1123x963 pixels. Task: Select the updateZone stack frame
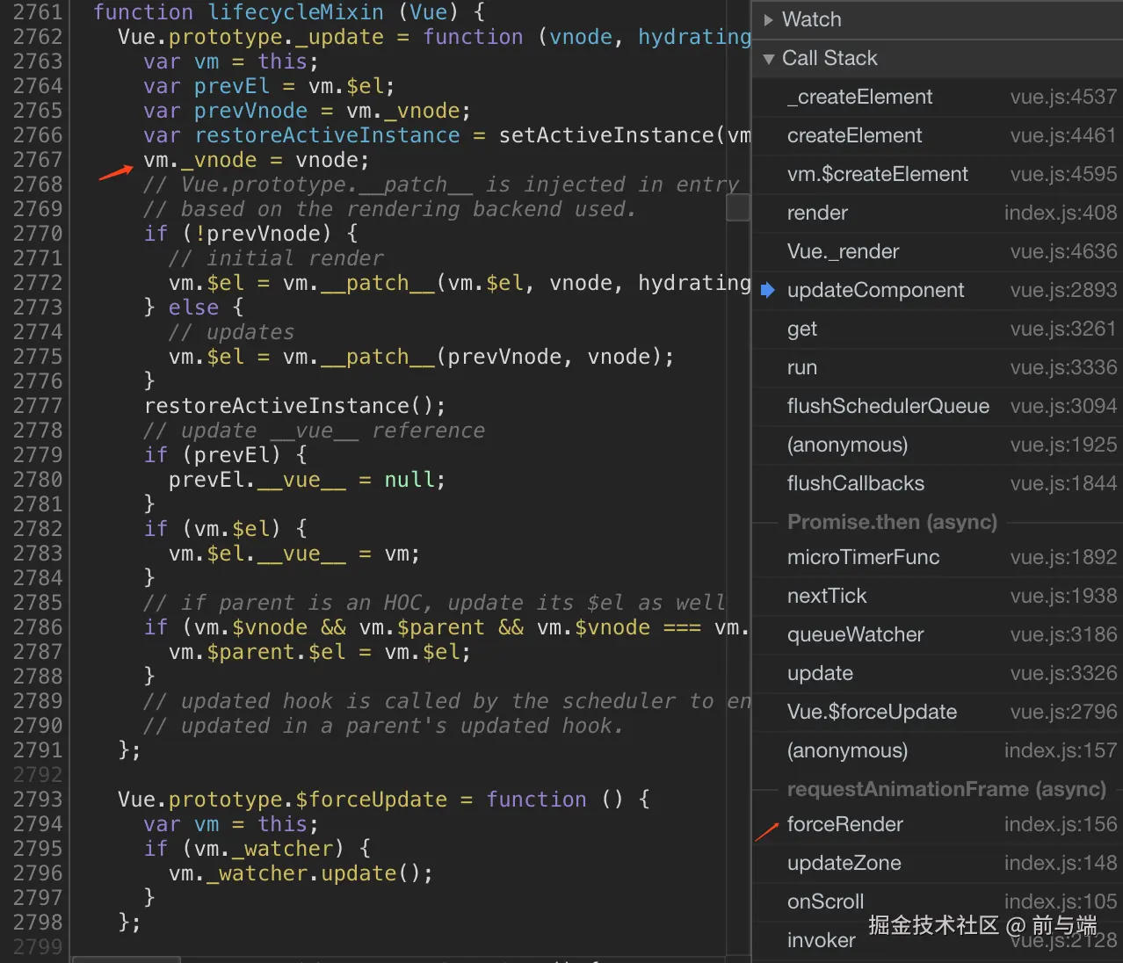click(938, 863)
